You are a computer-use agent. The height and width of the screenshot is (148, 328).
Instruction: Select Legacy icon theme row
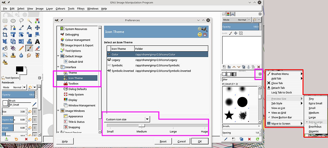[x=158, y=60]
